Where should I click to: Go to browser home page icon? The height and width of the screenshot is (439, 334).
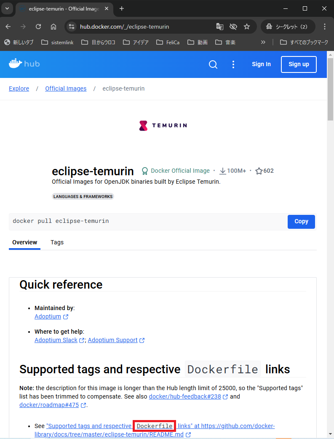[x=53, y=27]
